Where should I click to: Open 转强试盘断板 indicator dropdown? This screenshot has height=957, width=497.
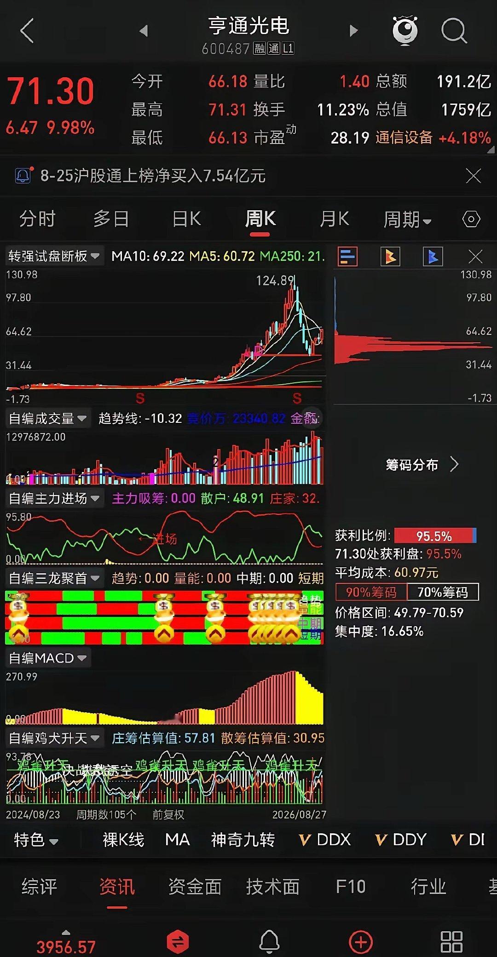pos(54,256)
